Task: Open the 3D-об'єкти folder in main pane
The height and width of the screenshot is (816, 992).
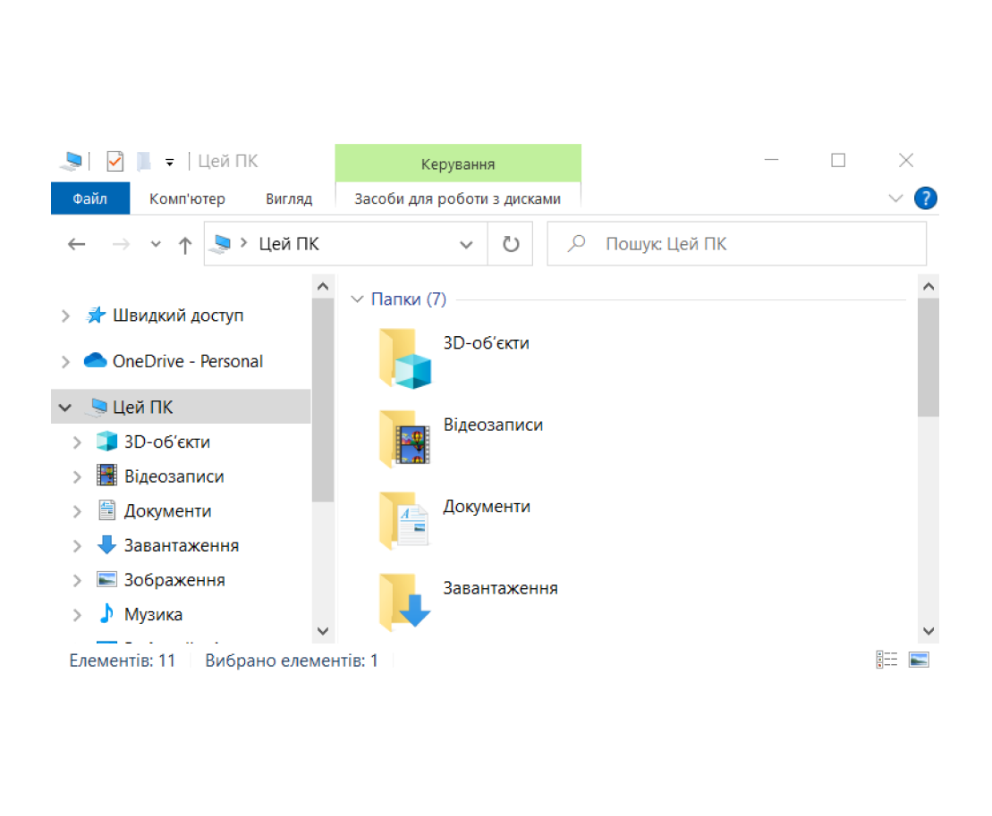Action: [x=405, y=358]
